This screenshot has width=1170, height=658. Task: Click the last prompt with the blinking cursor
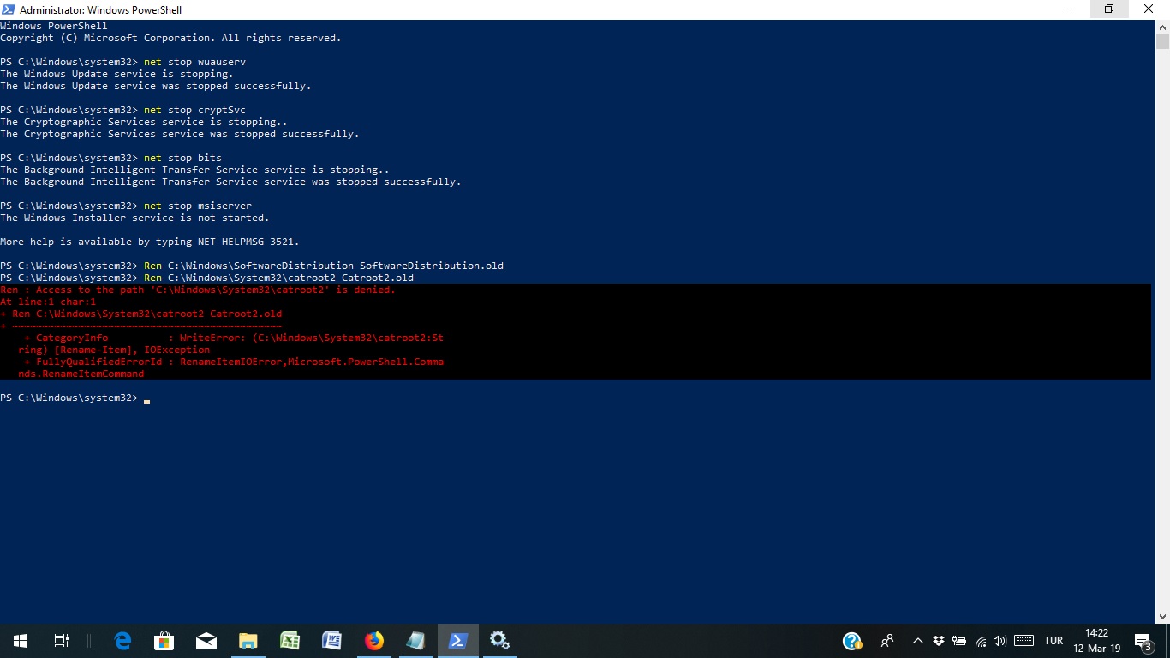tap(75, 398)
